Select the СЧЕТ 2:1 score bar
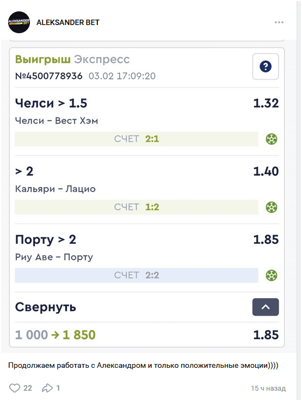 click(137, 139)
